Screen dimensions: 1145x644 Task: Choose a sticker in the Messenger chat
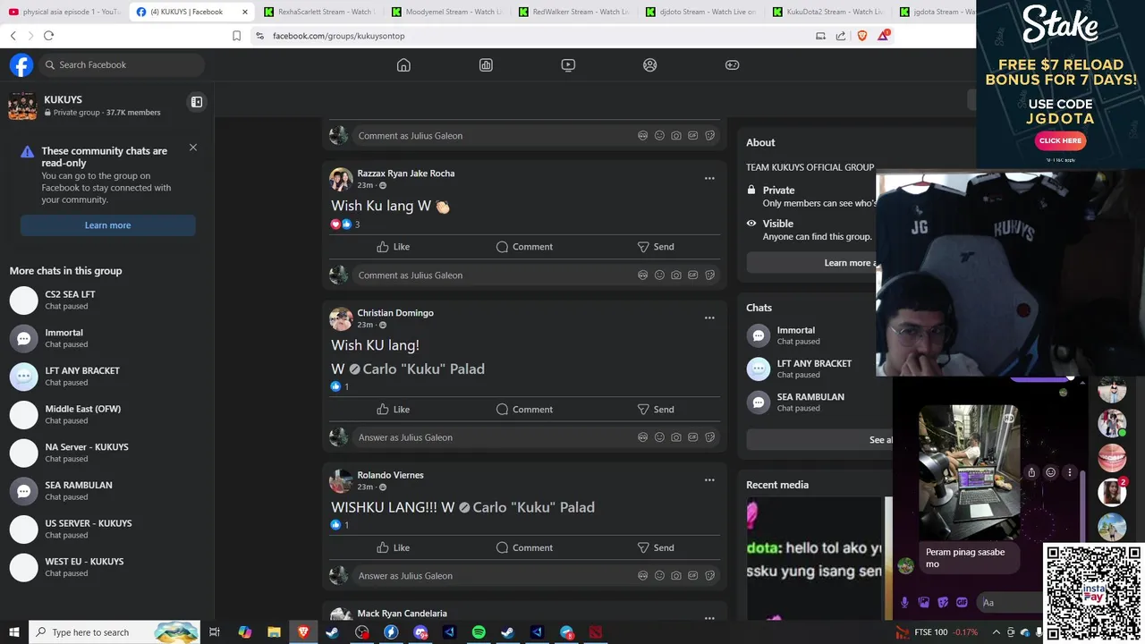click(943, 603)
